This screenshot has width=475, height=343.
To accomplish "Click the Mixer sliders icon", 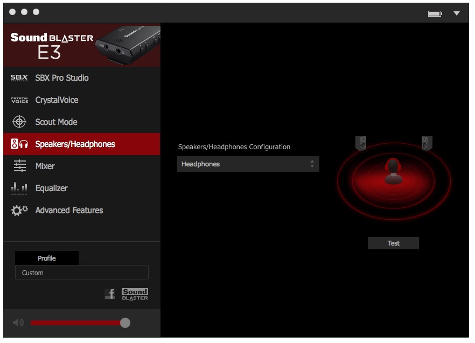I will 19,166.
